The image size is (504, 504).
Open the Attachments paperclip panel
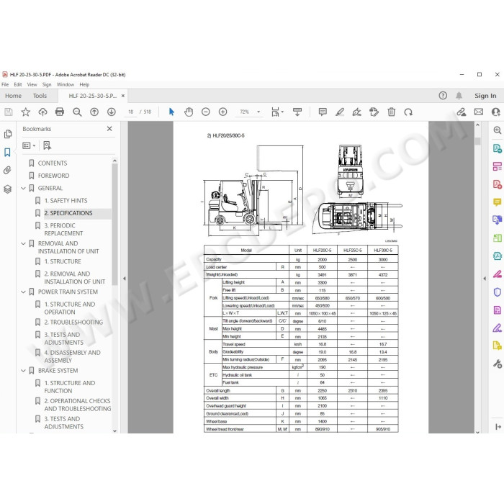[7, 170]
